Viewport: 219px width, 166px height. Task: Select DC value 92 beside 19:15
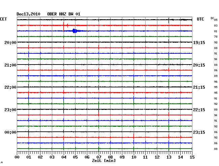click(x=216, y=42)
